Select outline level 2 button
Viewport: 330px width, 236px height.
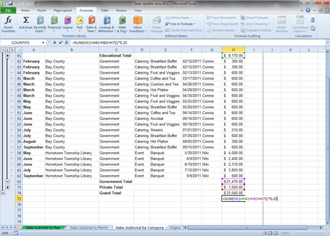point(8,50)
